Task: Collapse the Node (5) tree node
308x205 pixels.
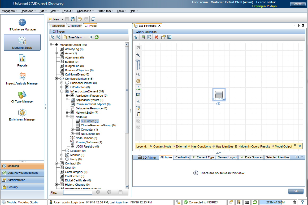Action: click(67, 117)
